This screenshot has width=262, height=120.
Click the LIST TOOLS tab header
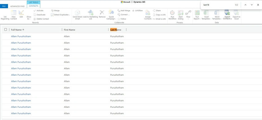point(33,2)
